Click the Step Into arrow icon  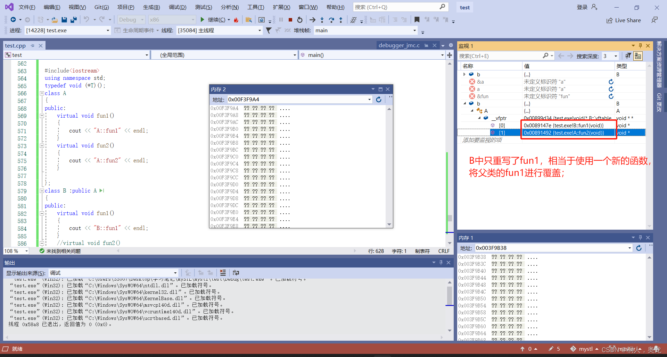pos(322,20)
